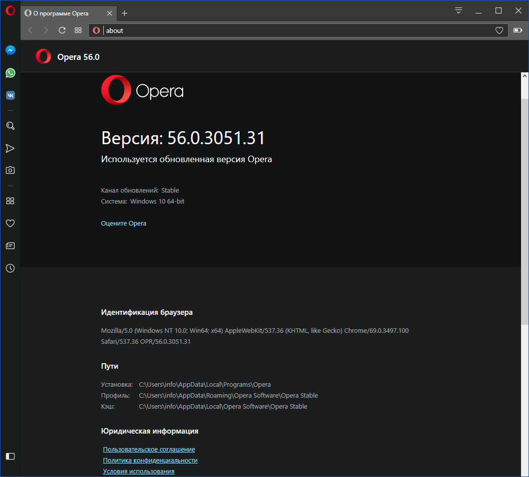
Task: Open VK sidebar panel
Action: pos(10,95)
